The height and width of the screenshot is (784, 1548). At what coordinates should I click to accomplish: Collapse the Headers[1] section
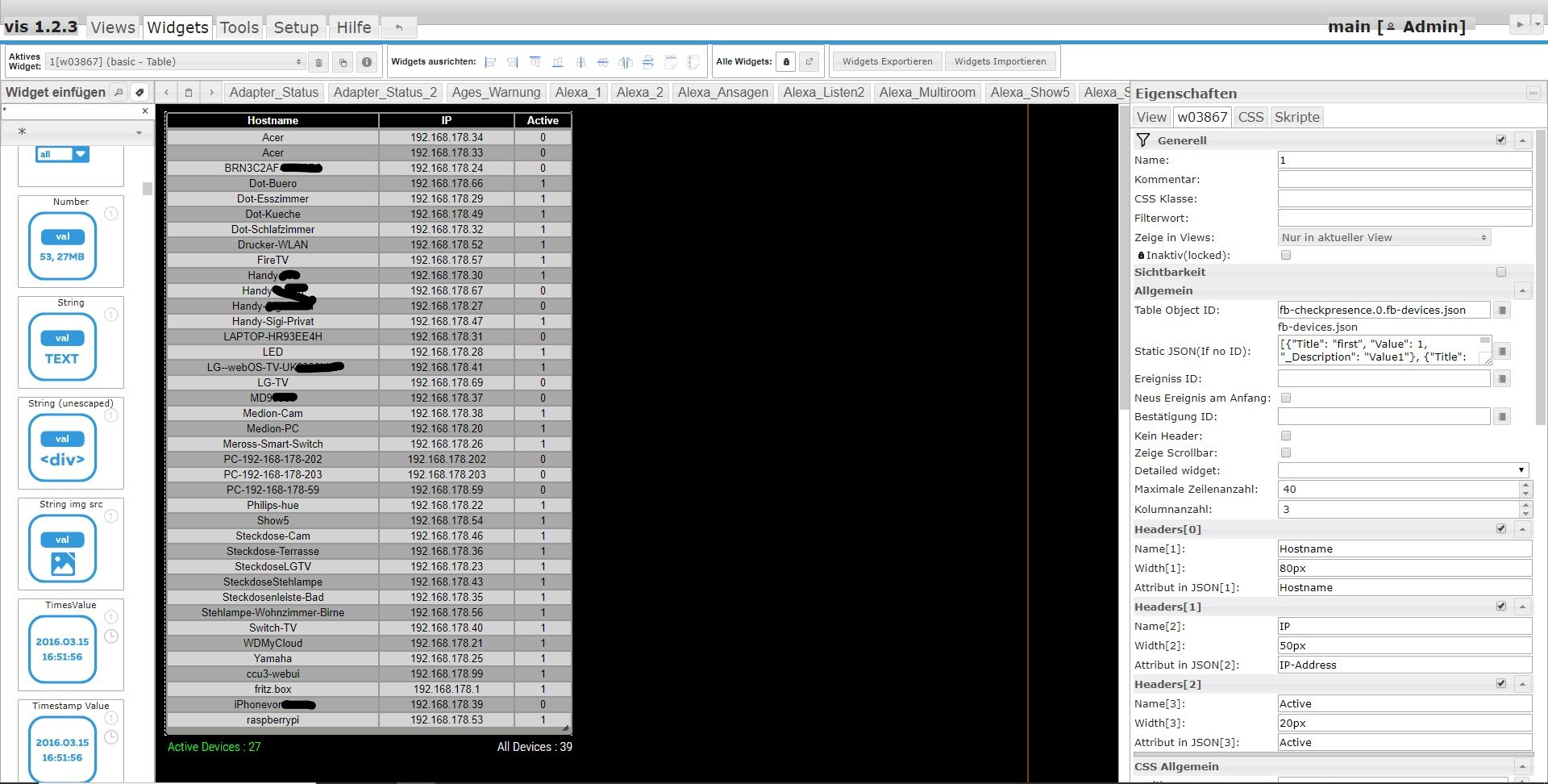tap(1522, 607)
